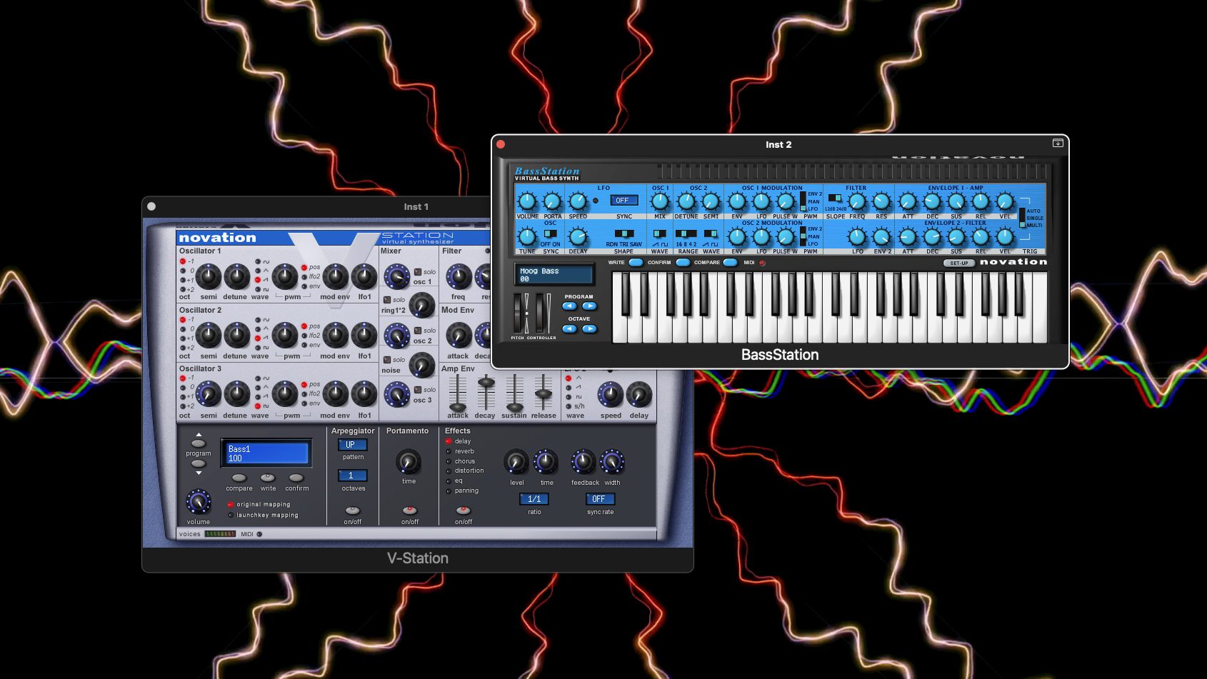Screen dimensions: 1207x679
Task: Click Envelope 2 Filter DEC knob
Action: click(x=932, y=236)
